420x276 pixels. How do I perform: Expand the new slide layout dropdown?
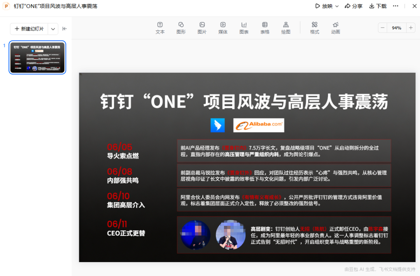click(x=53, y=29)
